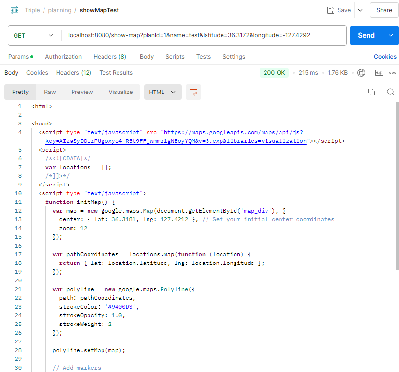This screenshot has width=399, height=372.
Task: Switch to the Params tab
Action: pos(21,57)
